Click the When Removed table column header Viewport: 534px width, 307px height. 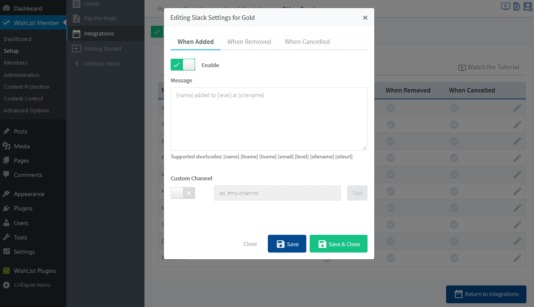[x=408, y=90]
